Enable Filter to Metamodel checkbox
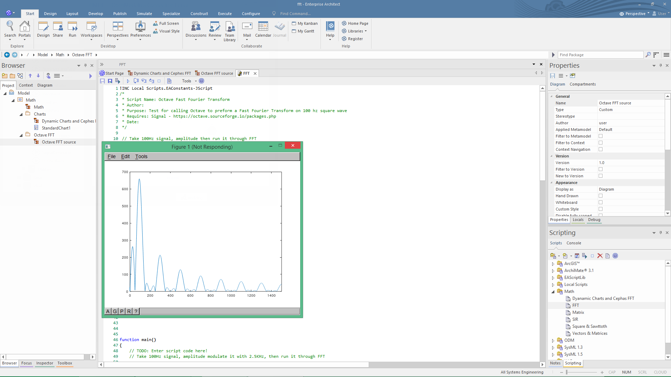The width and height of the screenshot is (671, 377). tap(600, 136)
